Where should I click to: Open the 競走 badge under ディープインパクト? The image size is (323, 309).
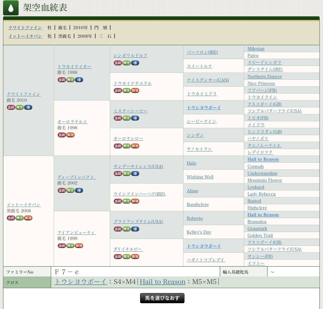coord(70,190)
